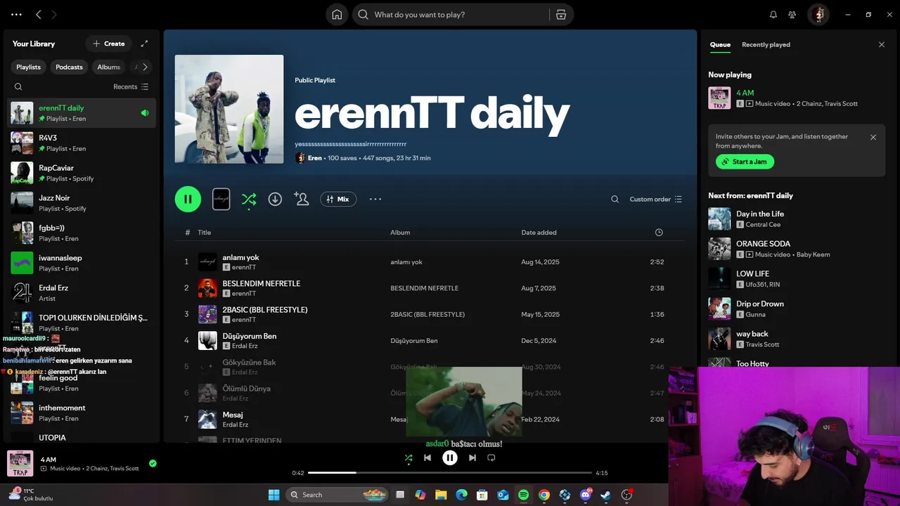900x506 pixels.
Task: Open the 4 AM album cover in Now playing
Action: 719,98
